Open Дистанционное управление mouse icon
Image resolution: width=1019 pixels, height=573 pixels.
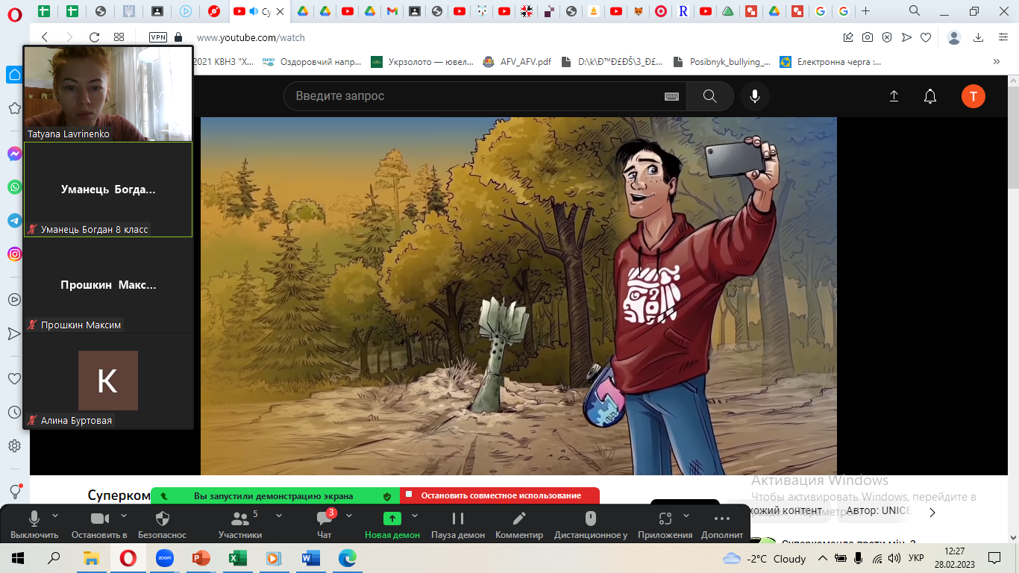tap(591, 525)
